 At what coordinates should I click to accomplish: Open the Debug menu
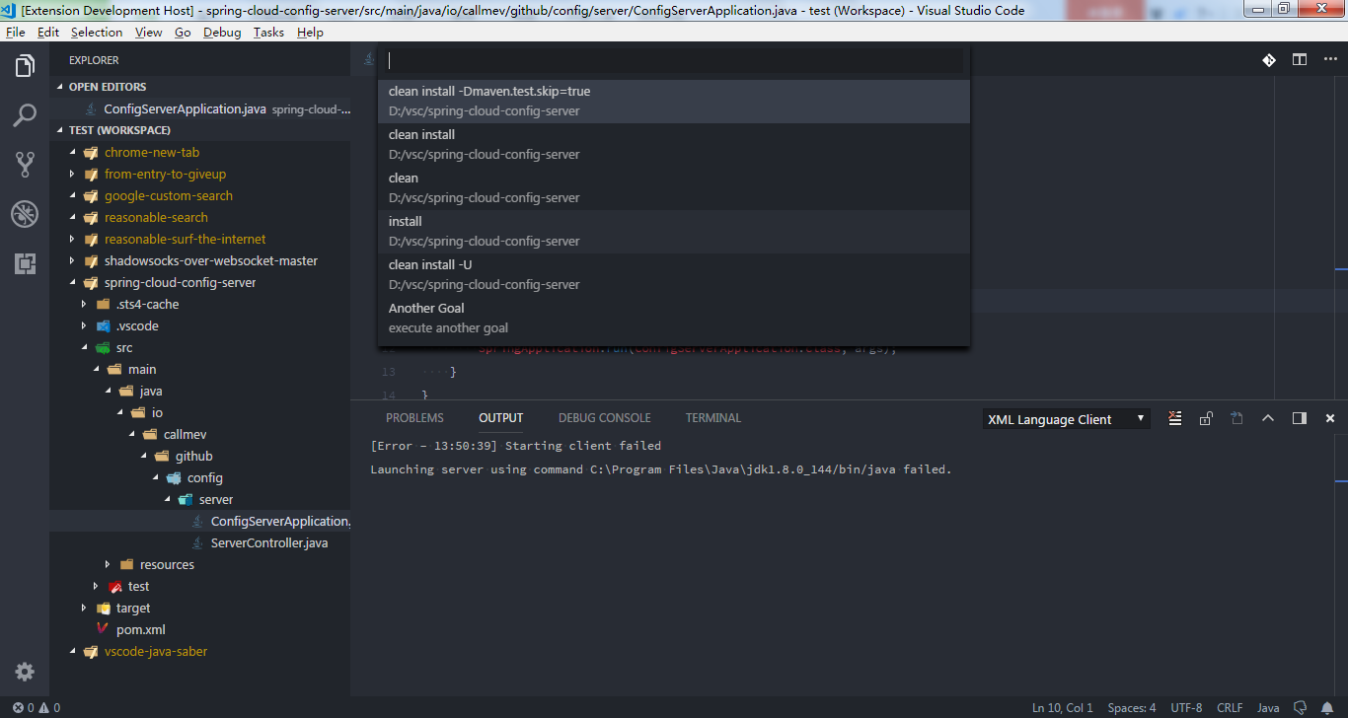(x=222, y=32)
